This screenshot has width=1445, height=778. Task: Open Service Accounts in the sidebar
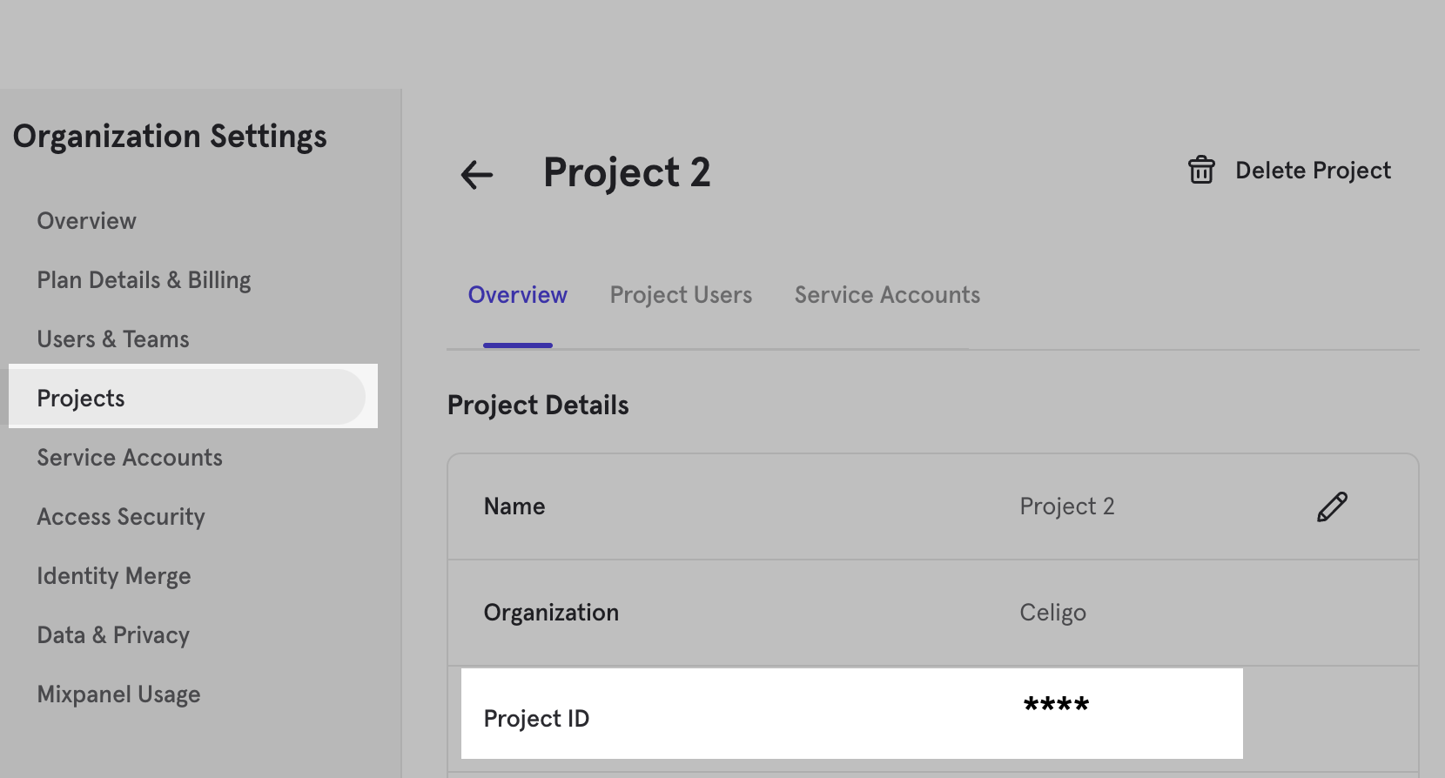pos(130,458)
